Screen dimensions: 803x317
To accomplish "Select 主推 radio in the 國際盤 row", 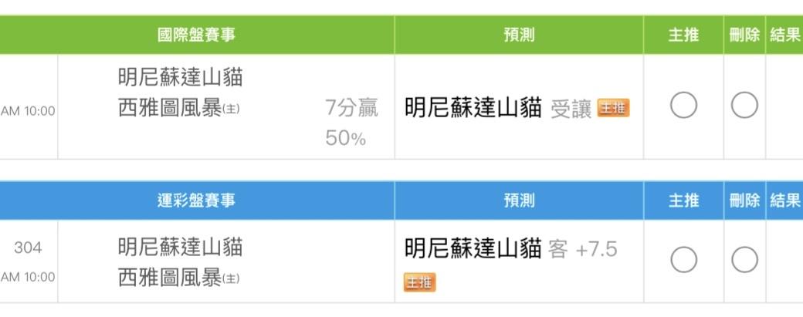I will [x=683, y=105].
